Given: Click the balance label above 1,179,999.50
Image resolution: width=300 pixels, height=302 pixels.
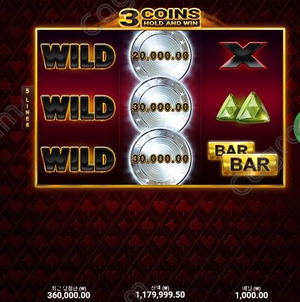Looking at the screenshot, I should 160,288.
